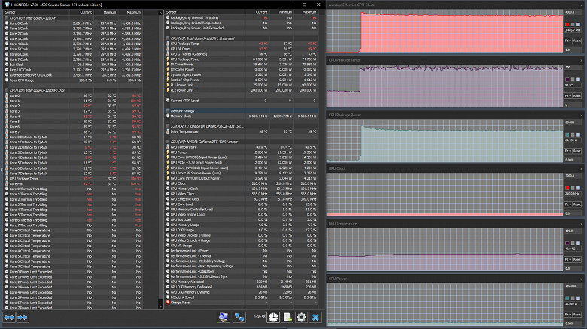Click the expand columns arrows icon
Image resolution: width=587 pixels, height=329 pixels.
pyautogui.click(x=10, y=318)
